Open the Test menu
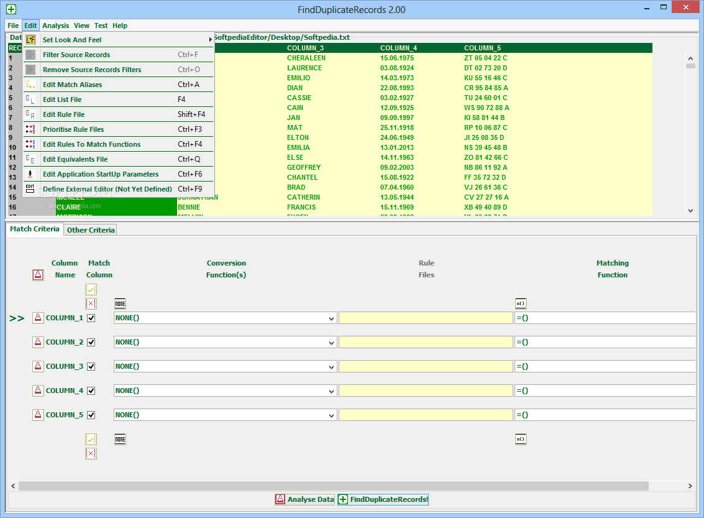This screenshot has width=704, height=518. point(101,25)
